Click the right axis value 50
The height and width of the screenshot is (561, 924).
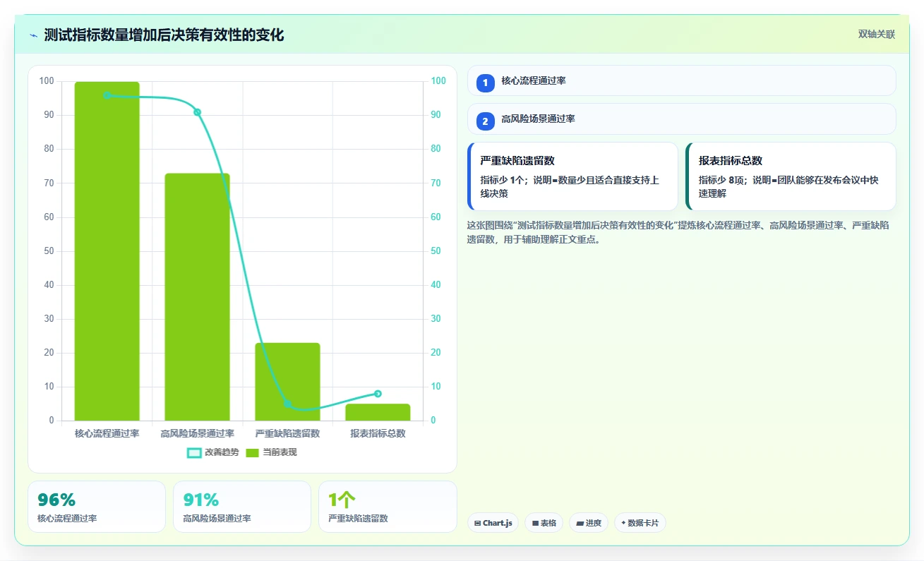pos(436,251)
